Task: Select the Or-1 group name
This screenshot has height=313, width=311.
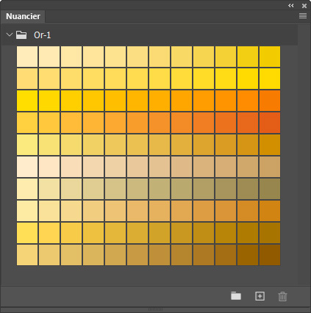Action: click(x=43, y=35)
